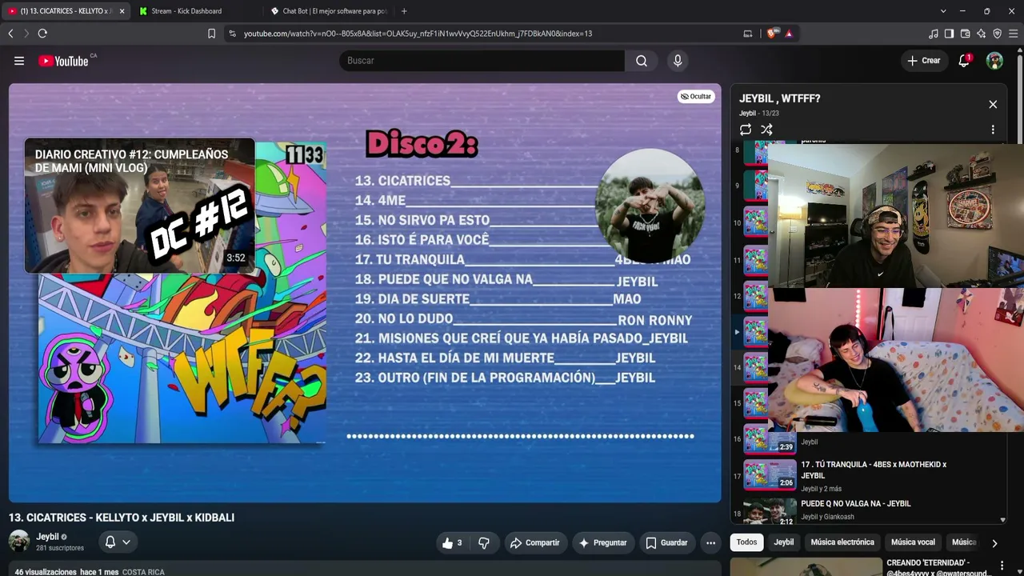
Task: Open Brave Rewards triangle icon
Action: [x=789, y=34]
